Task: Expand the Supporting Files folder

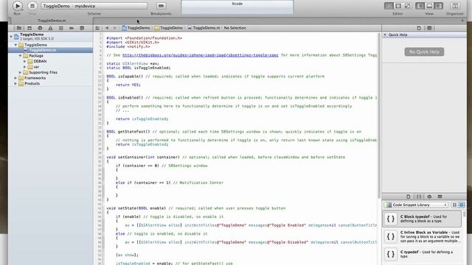Action: [x=20, y=72]
